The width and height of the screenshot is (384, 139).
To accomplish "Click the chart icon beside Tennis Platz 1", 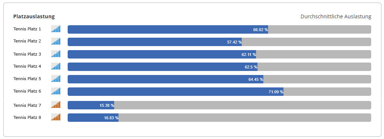I will (56, 29).
